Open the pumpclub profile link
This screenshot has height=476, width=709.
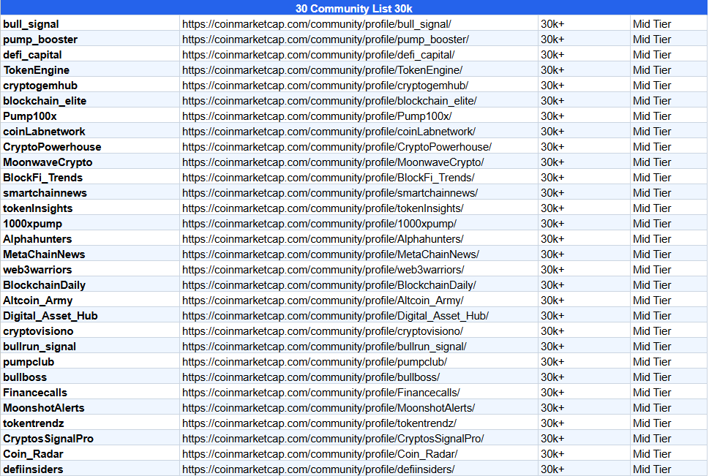pos(315,362)
